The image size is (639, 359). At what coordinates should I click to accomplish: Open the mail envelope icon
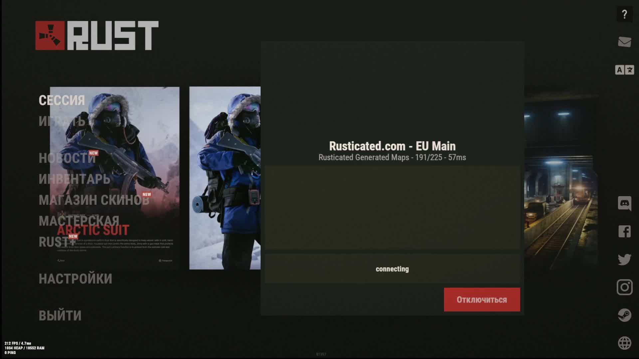(624, 42)
